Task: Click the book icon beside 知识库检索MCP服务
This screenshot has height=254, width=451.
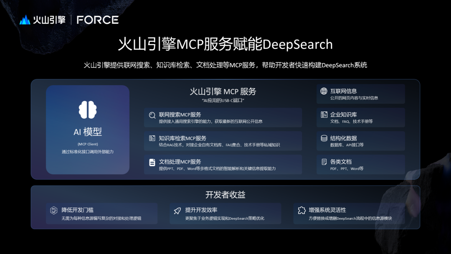Action: point(152,138)
